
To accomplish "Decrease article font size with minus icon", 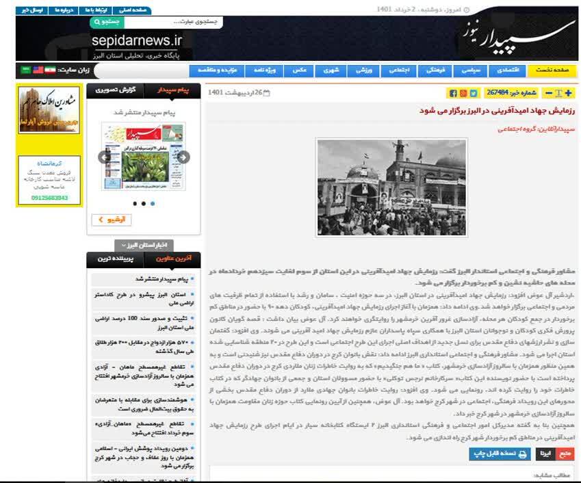I will point(549,93).
